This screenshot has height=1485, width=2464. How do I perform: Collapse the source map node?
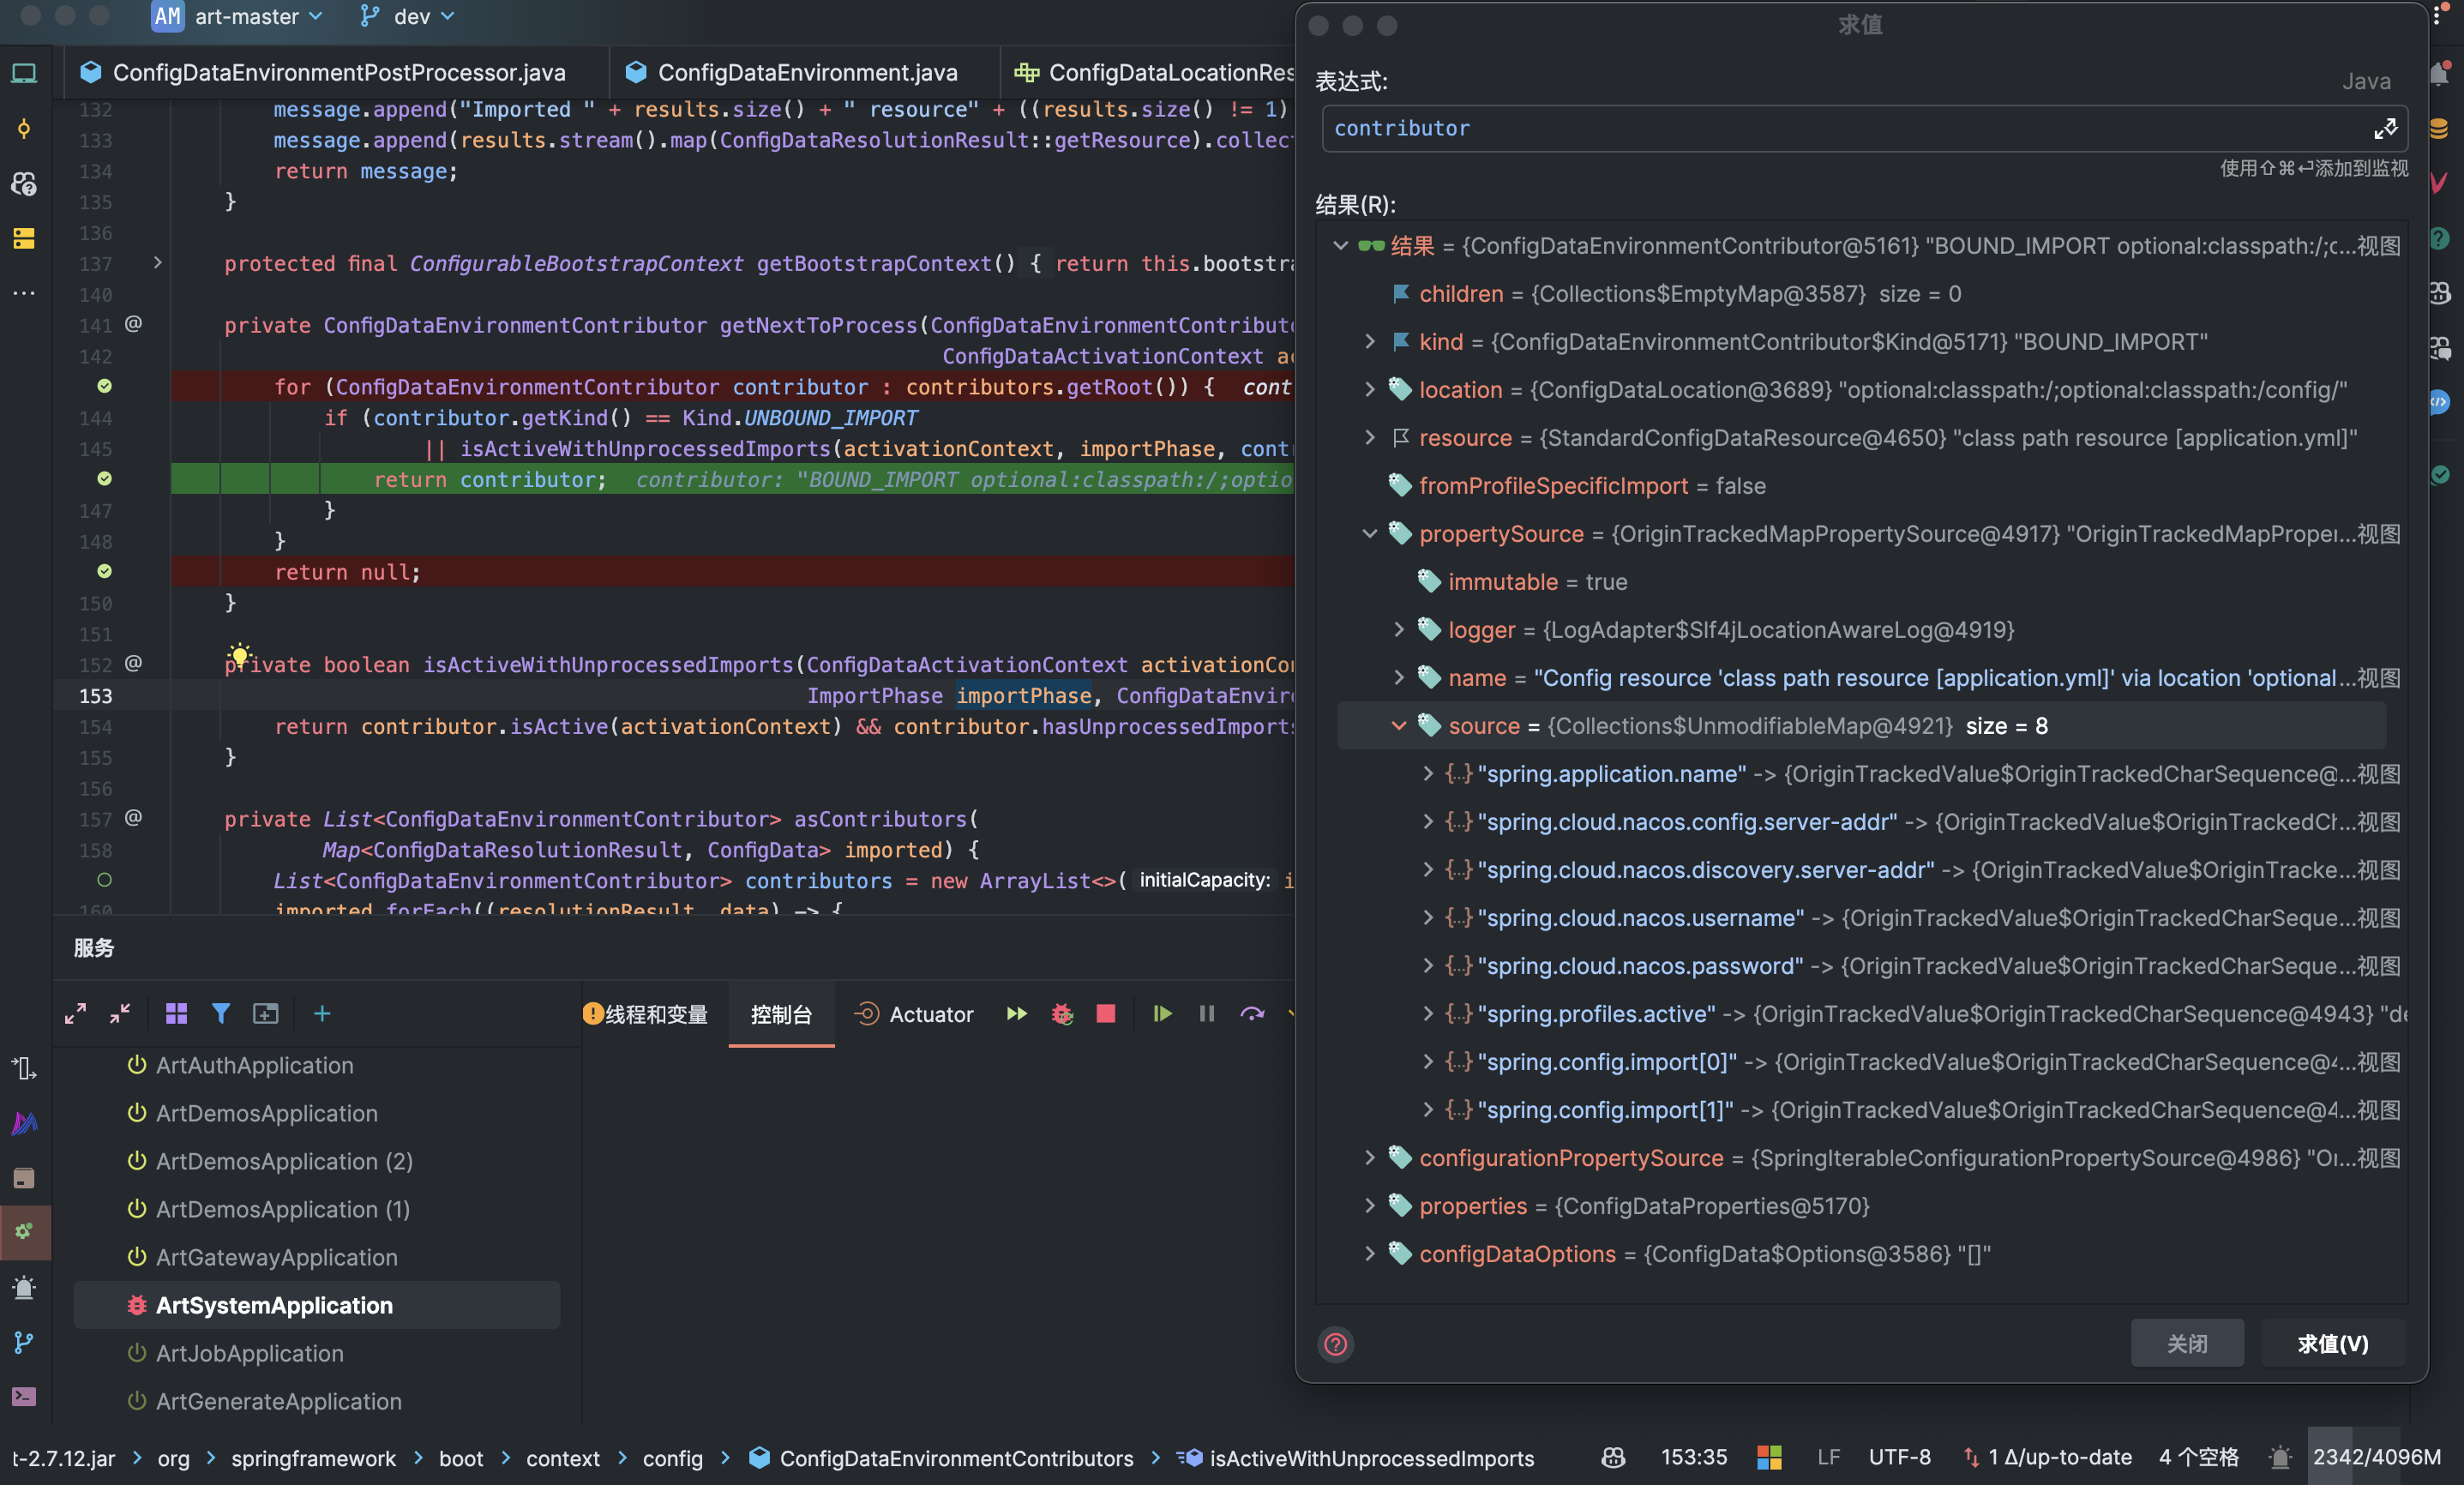click(x=1399, y=726)
